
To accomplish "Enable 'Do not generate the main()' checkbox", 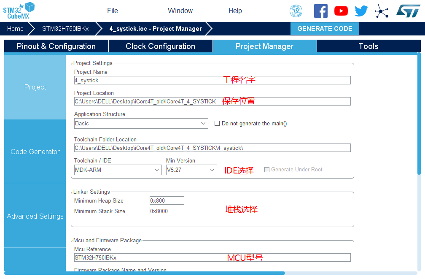I will tap(217, 124).
